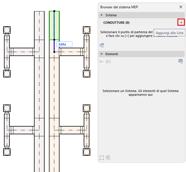Switch Elementi to hierarchical tree view
This screenshot has height=172, width=186.
pos(102,61)
